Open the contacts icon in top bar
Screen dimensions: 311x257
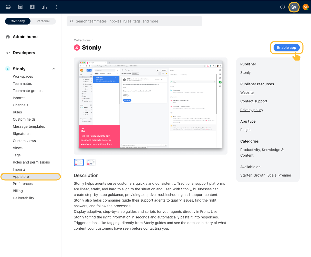(x=32, y=7)
